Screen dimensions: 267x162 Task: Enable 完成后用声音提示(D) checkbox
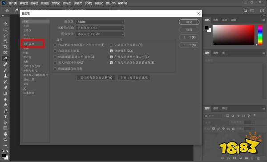click(111, 45)
